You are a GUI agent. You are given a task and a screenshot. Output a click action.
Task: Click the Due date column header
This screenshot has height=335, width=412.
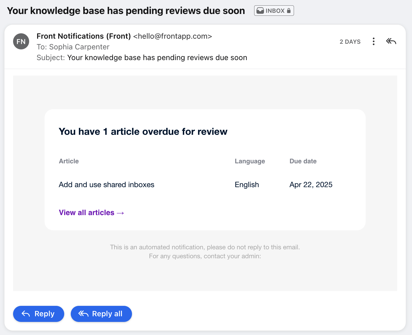[303, 161]
